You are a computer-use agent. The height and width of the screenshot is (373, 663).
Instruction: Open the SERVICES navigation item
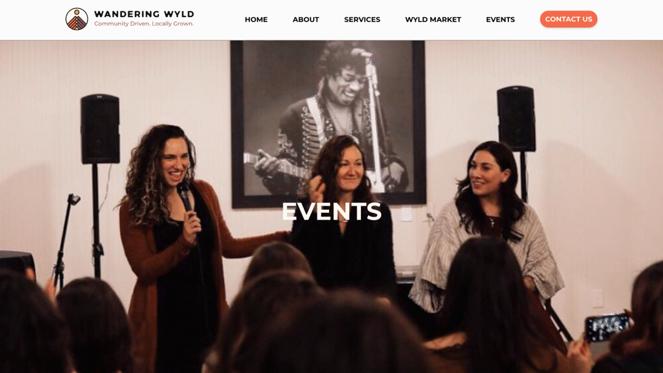tap(362, 20)
